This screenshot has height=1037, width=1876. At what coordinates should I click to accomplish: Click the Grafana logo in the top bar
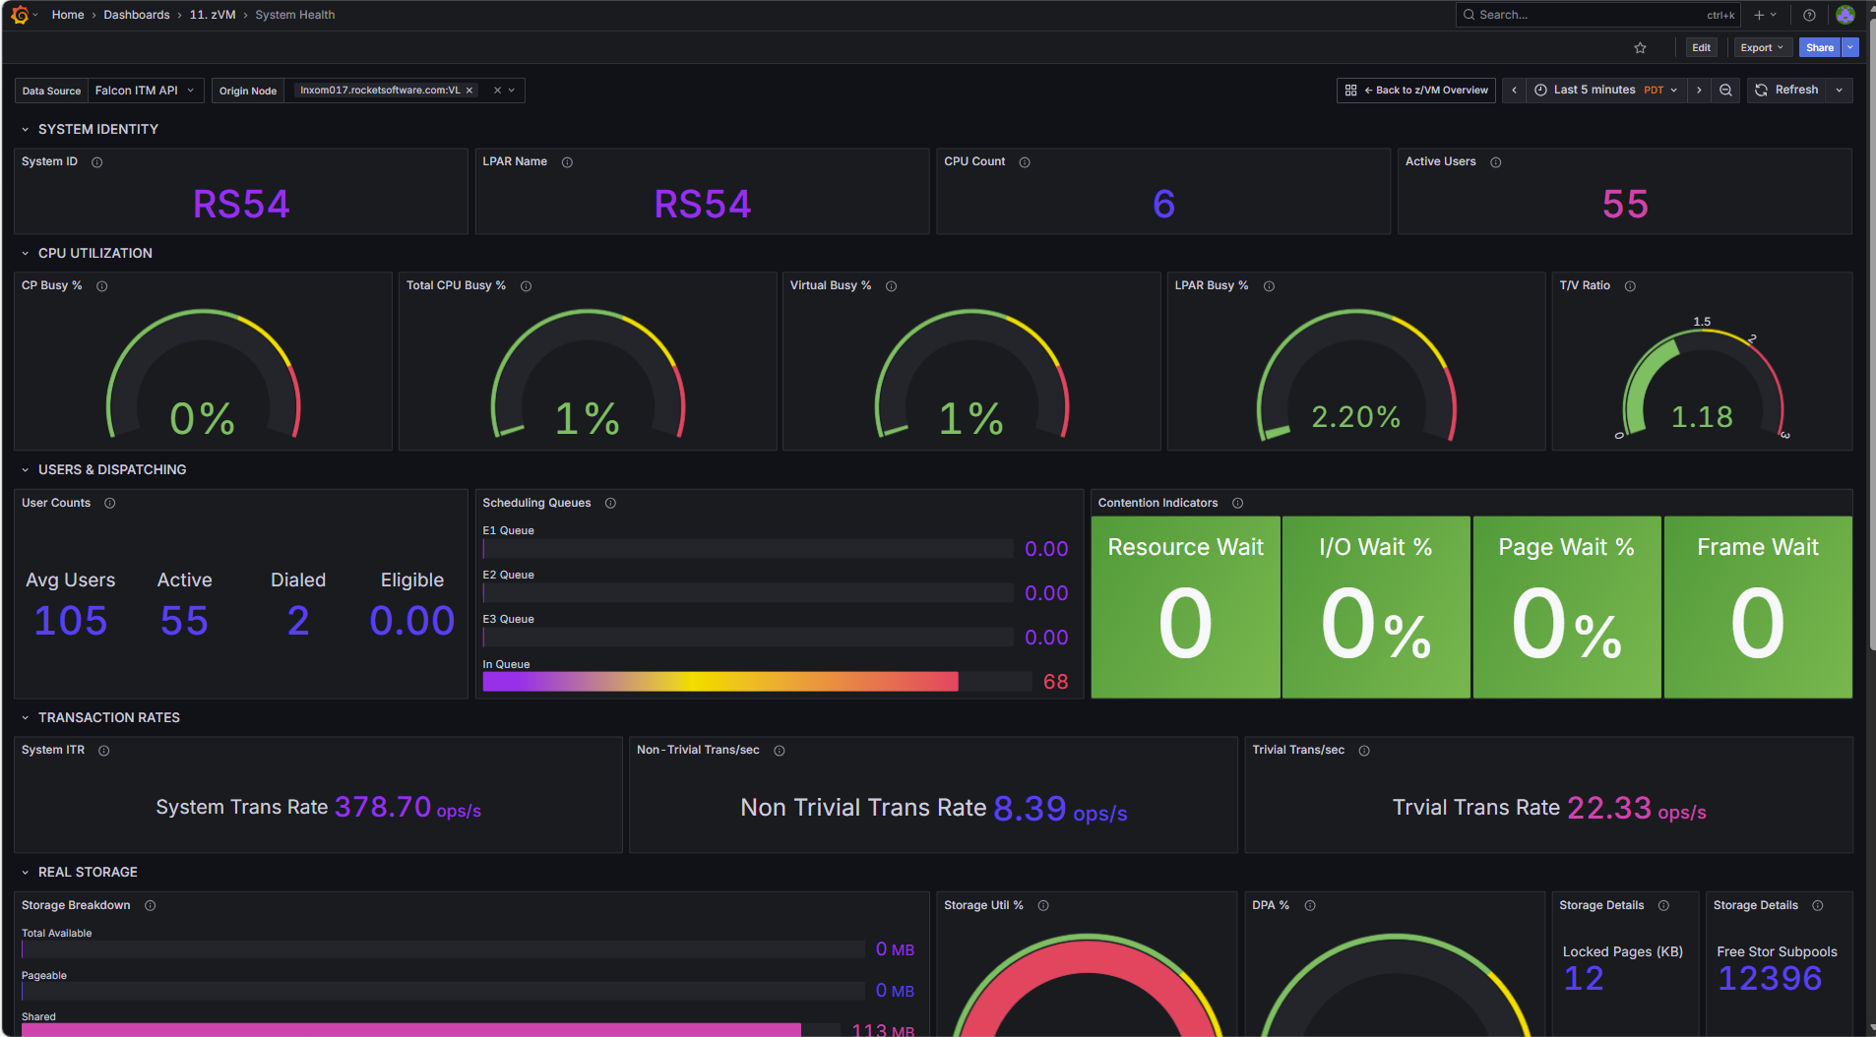pyautogui.click(x=20, y=15)
